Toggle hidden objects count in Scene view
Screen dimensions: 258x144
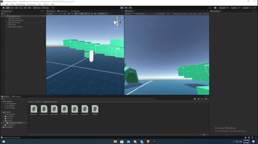(82, 14)
